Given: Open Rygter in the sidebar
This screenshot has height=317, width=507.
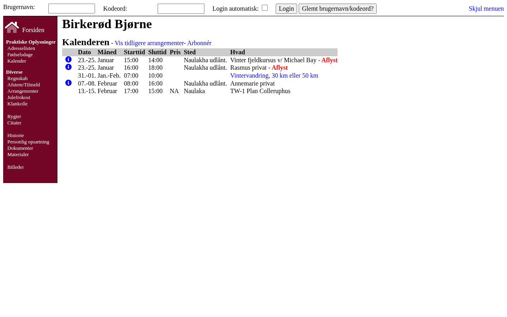Looking at the screenshot, I should coord(14,116).
